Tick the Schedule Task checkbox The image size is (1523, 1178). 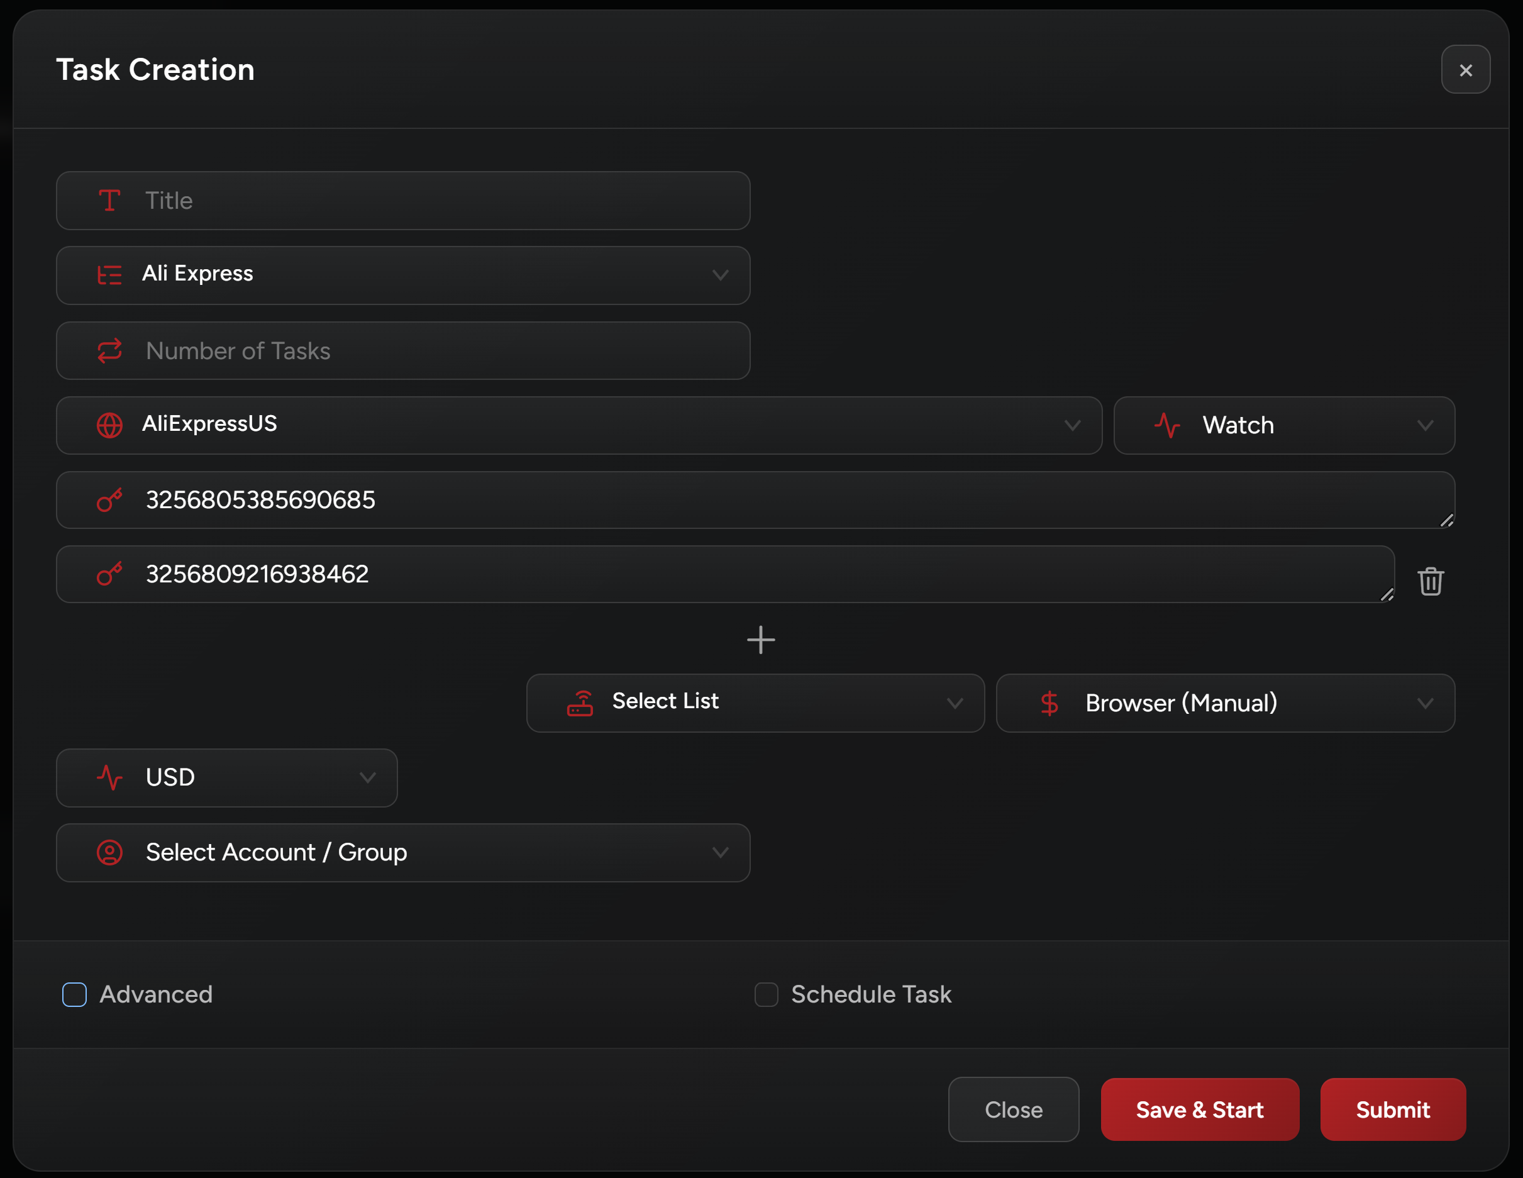[767, 994]
